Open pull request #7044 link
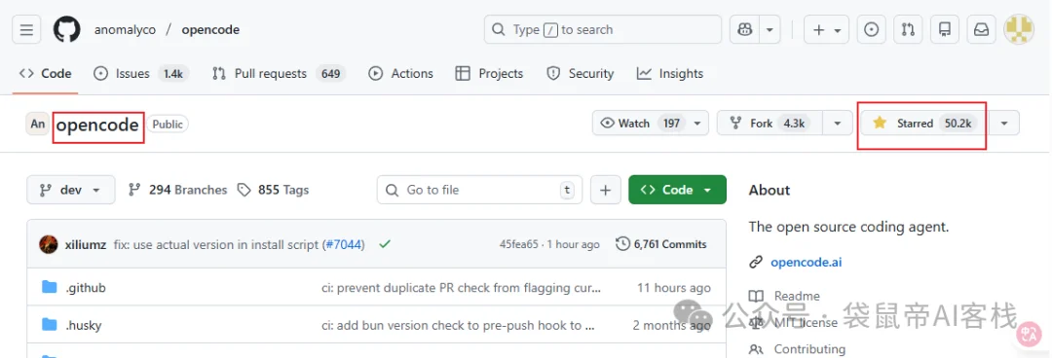This screenshot has width=1052, height=358. (x=343, y=245)
